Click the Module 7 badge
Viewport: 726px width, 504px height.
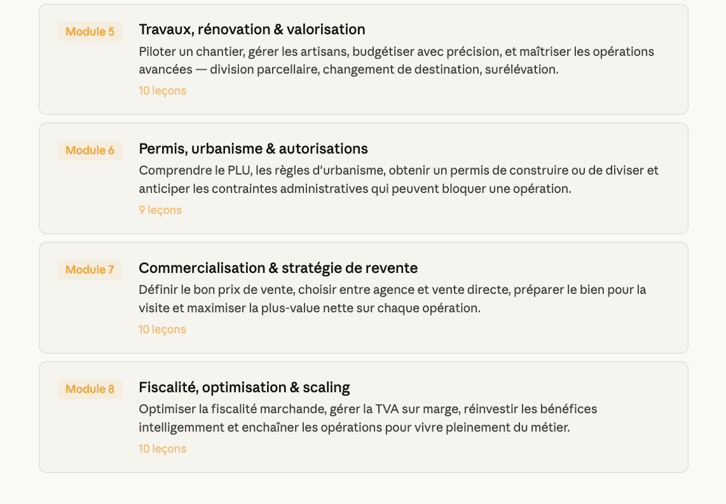pos(90,270)
